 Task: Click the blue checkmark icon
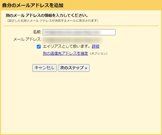tap(39, 46)
